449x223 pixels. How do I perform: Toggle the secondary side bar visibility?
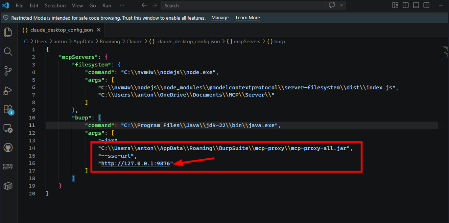pos(426,5)
